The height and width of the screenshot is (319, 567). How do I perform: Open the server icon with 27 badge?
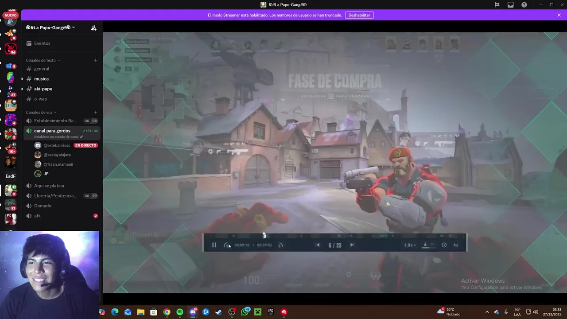point(10,91)
